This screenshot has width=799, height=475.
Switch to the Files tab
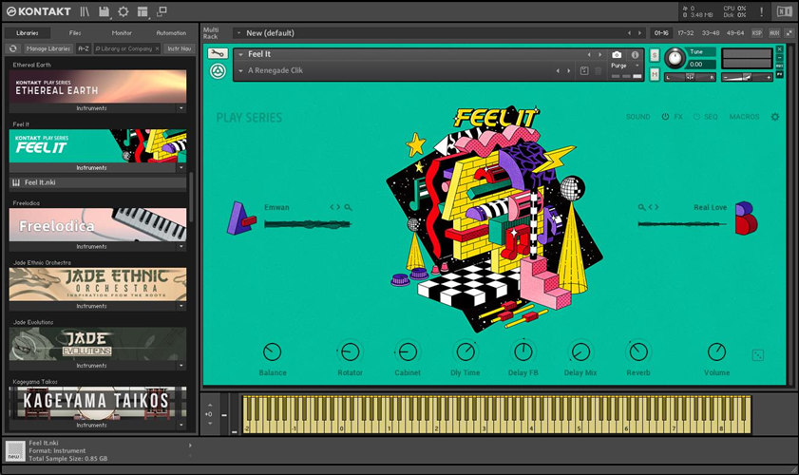click(x=75, y=32)
